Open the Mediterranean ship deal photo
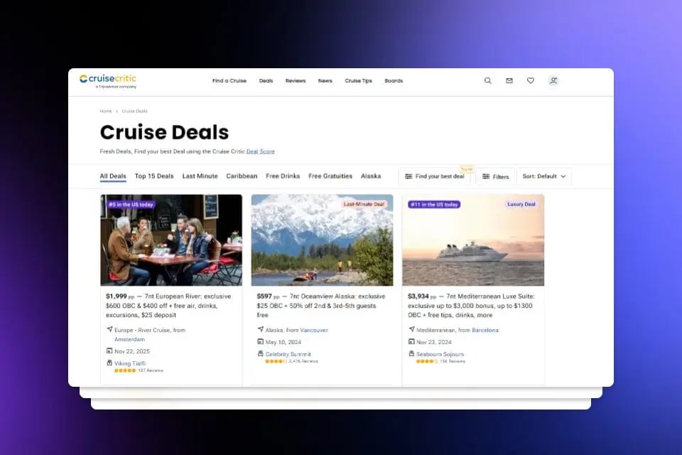682x455 pixels. tap(473, 240)
